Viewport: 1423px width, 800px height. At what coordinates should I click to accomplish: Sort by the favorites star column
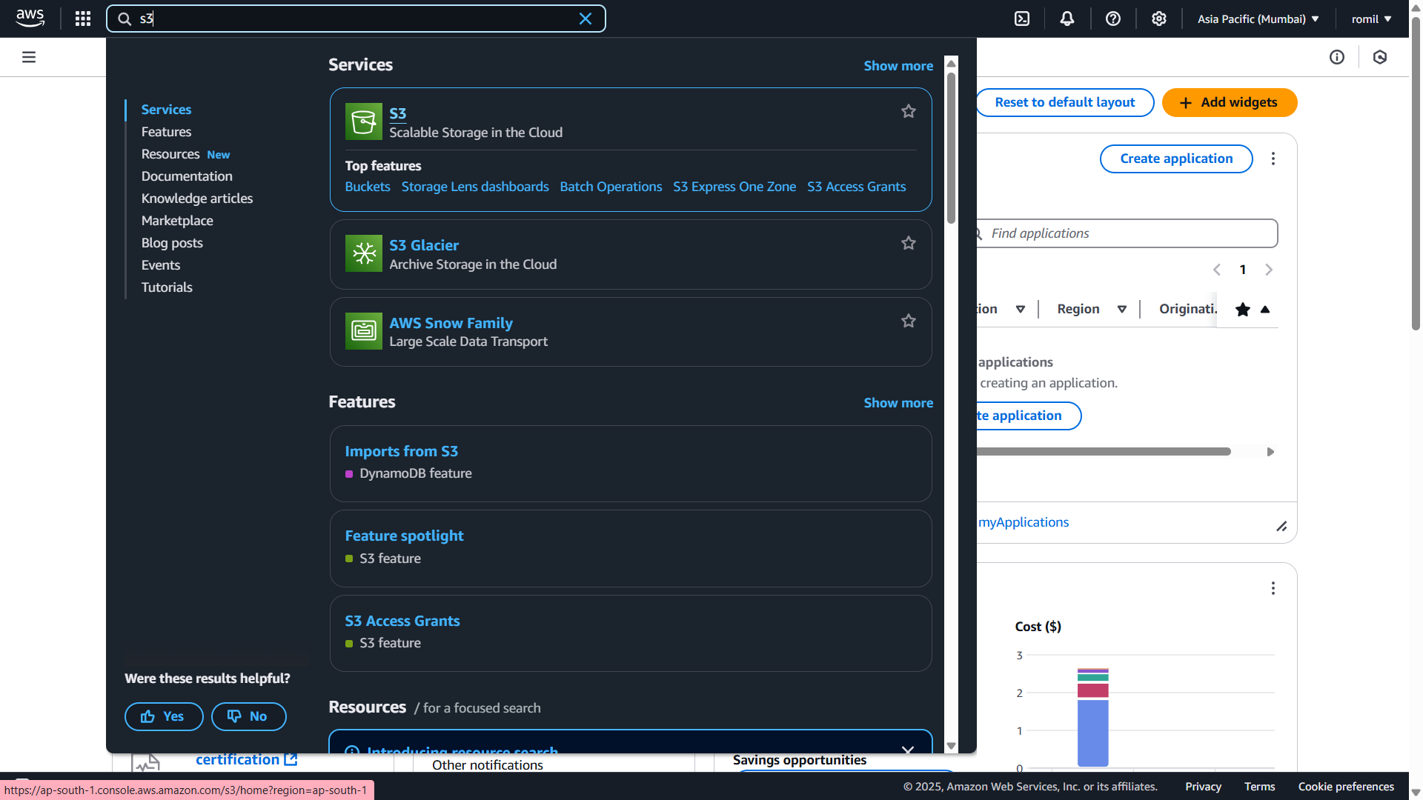point(1253,309)
